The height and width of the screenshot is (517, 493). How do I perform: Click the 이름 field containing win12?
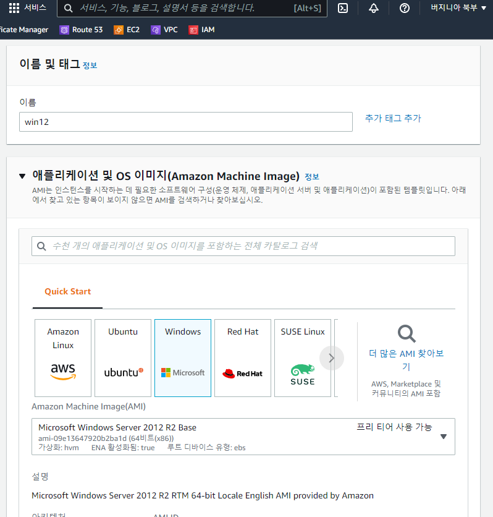click(186, 122)
